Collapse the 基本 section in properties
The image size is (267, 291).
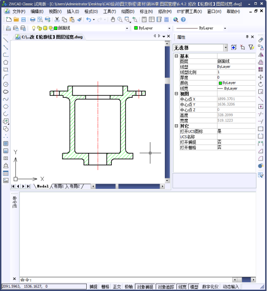click(176, 56)
